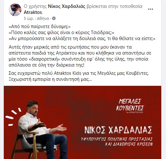Click the ΜΕΓΑΛΕΣ ΚΟΥΒΕΝΤΕΣ logo in the image
The height and width of the screenshot is (159, 166).
click(x=130, y=105)
